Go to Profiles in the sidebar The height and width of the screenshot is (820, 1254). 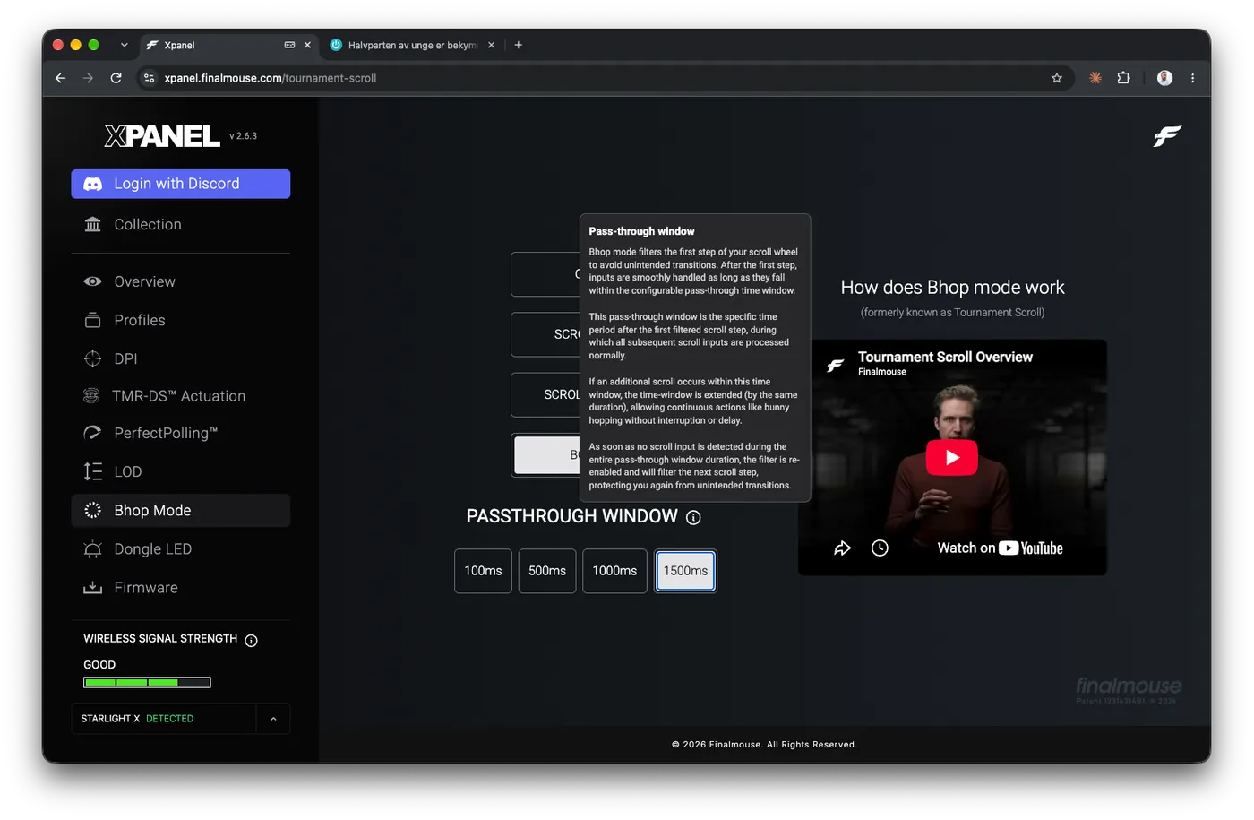181,320
